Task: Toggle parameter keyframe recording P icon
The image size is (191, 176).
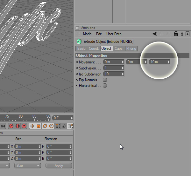Action: click(x=51, y=126)
